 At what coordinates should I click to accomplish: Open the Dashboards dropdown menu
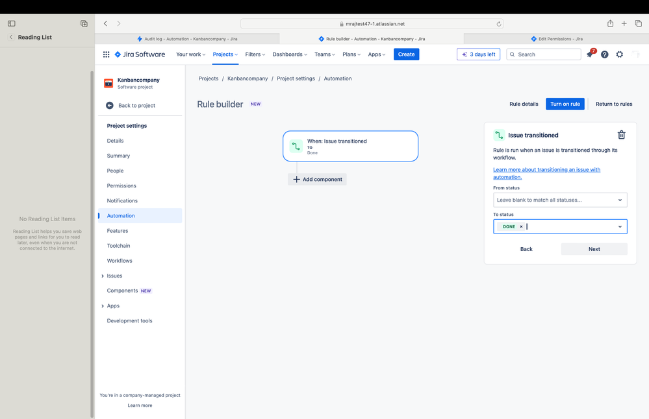click(290, 54)
